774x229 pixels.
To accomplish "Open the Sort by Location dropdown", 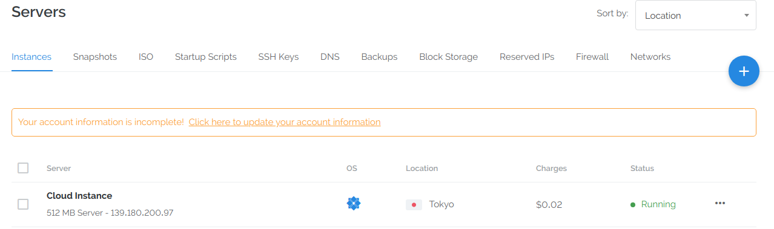I will coord(696,15).
